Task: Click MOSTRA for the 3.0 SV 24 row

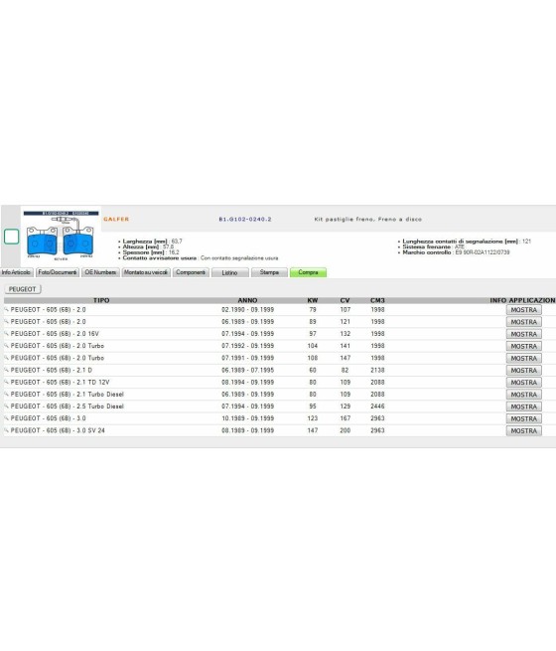Action: [523, 430]
